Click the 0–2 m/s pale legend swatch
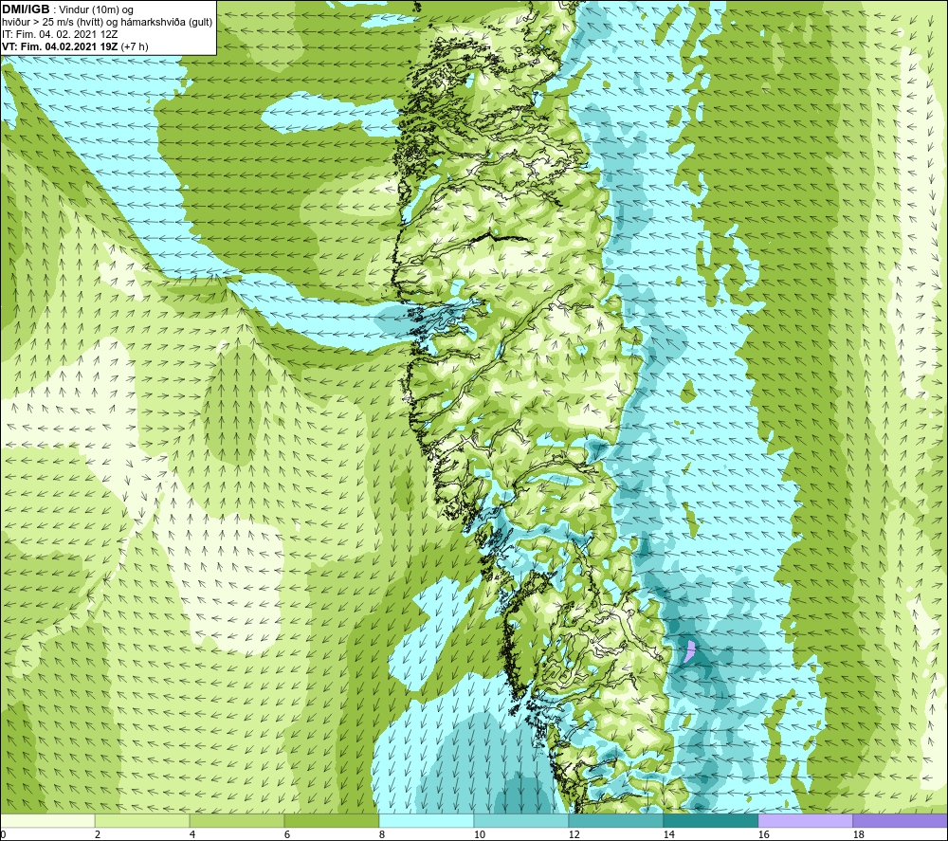This screenshot has width=948, height=841. [47, 820]
